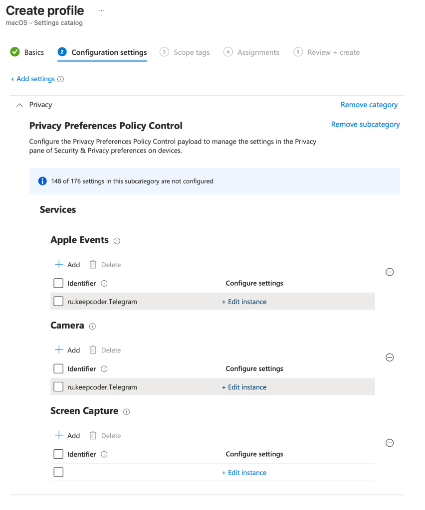Add a new Apple Events instance
The image size is (425, 510).
pyautogui.click(x=67, y=265)
